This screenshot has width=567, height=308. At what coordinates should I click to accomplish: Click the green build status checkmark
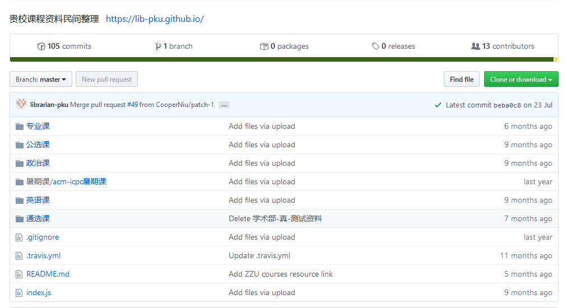(438, 105)
